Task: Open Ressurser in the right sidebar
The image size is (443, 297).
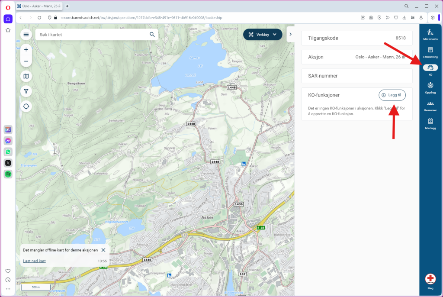Action: [430, 105]
